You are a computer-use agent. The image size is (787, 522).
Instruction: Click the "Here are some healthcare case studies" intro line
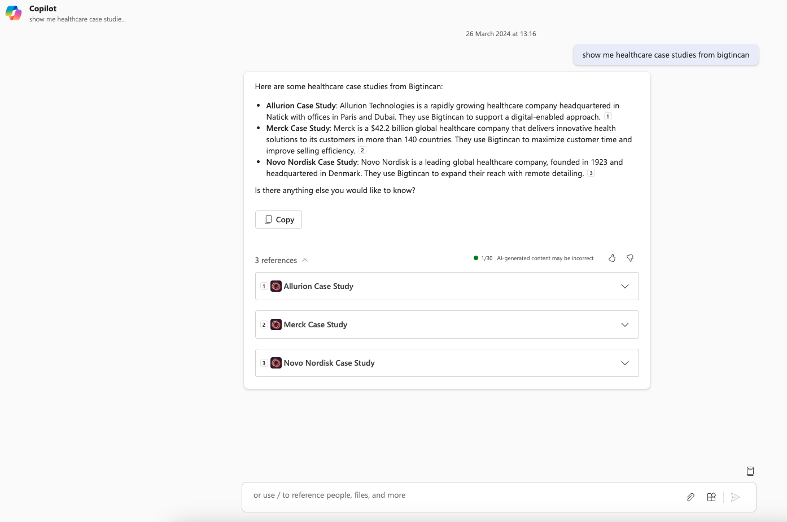tap(349, 86)
